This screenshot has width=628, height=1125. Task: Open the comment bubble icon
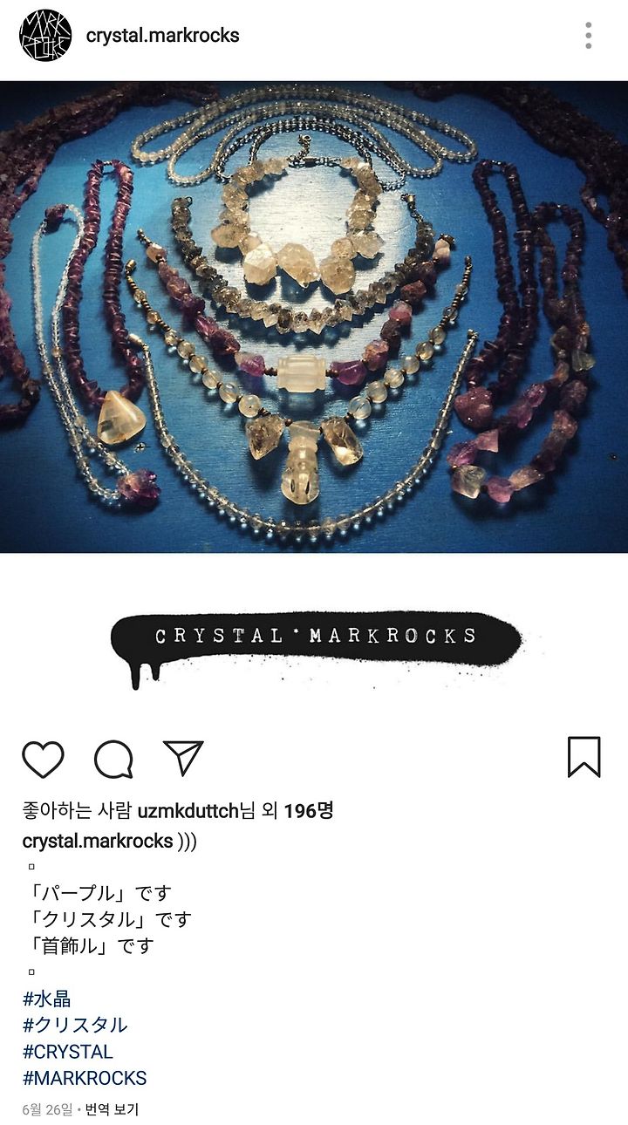(x=113, y=759)
